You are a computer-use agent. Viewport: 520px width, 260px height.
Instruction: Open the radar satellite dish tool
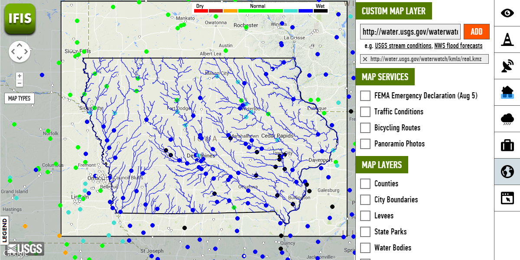(507, 66)
